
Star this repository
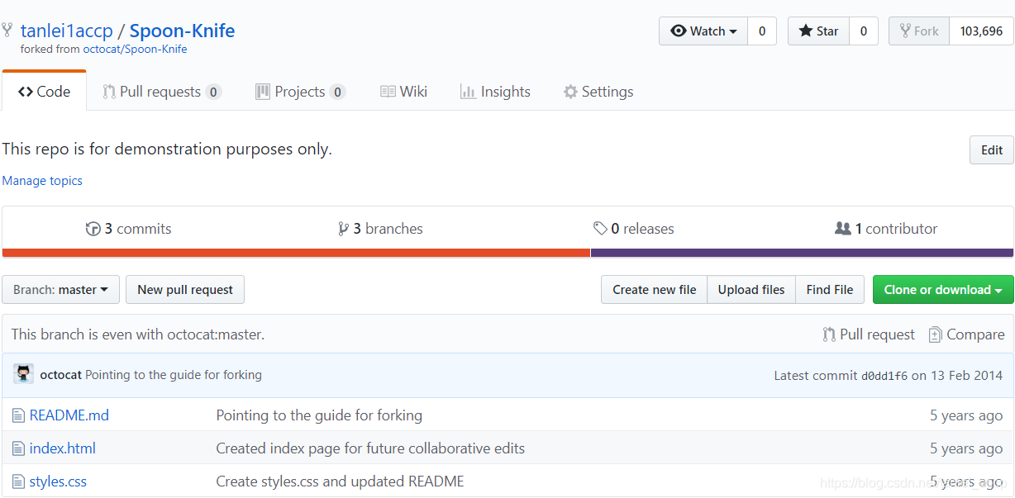818,31
